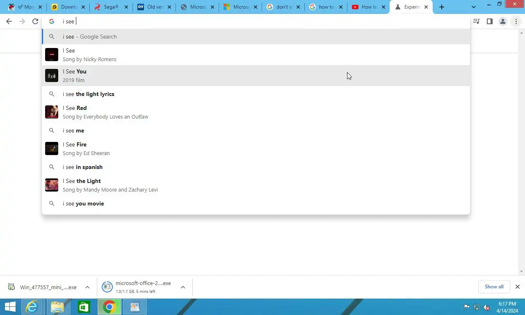Click the page scrollbar down arrow

point(522,272)
